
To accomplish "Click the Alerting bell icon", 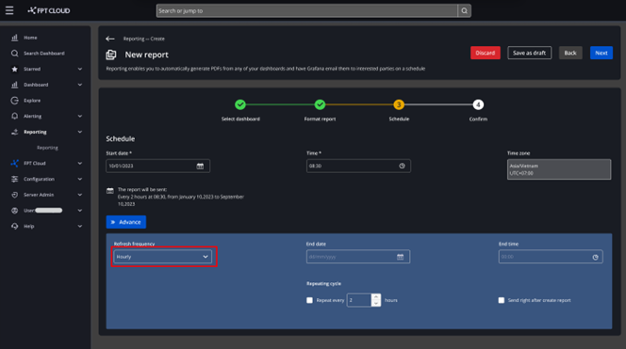I will [15, 117].
